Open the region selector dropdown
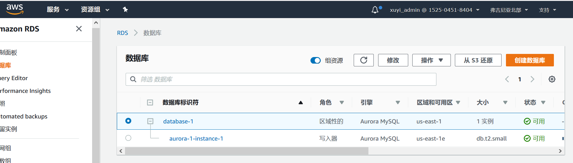Image resolution: width=573 pixels, height=163 pixels. (x=509, y=10)
